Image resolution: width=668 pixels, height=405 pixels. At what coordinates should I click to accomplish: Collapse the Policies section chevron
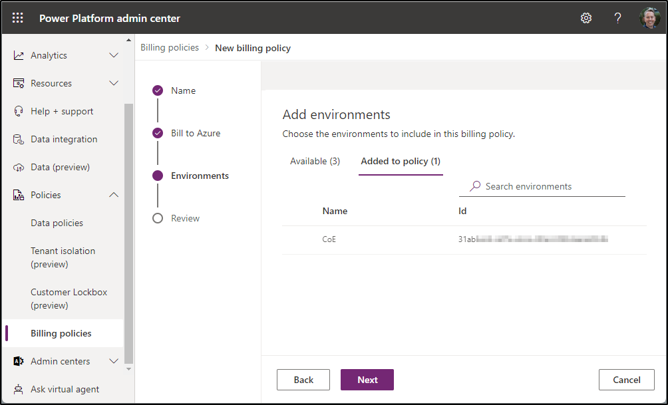114,195
